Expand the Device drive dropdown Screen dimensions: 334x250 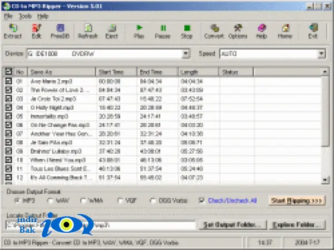point(185,53)
